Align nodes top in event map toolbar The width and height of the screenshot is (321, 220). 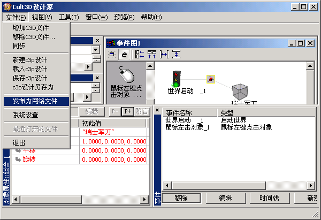[152, 55]
